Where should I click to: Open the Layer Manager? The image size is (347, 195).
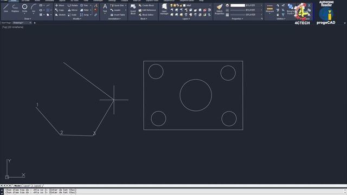(x=164, y=9)
